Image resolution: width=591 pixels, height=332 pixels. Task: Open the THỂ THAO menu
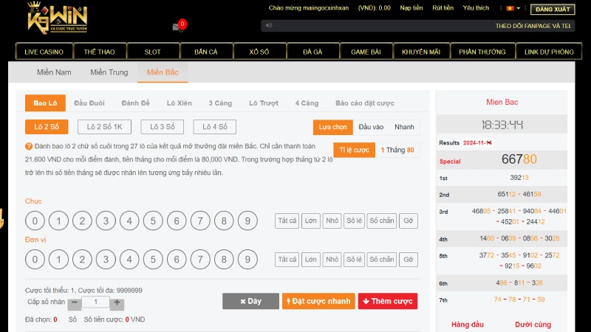pos(100,52)
